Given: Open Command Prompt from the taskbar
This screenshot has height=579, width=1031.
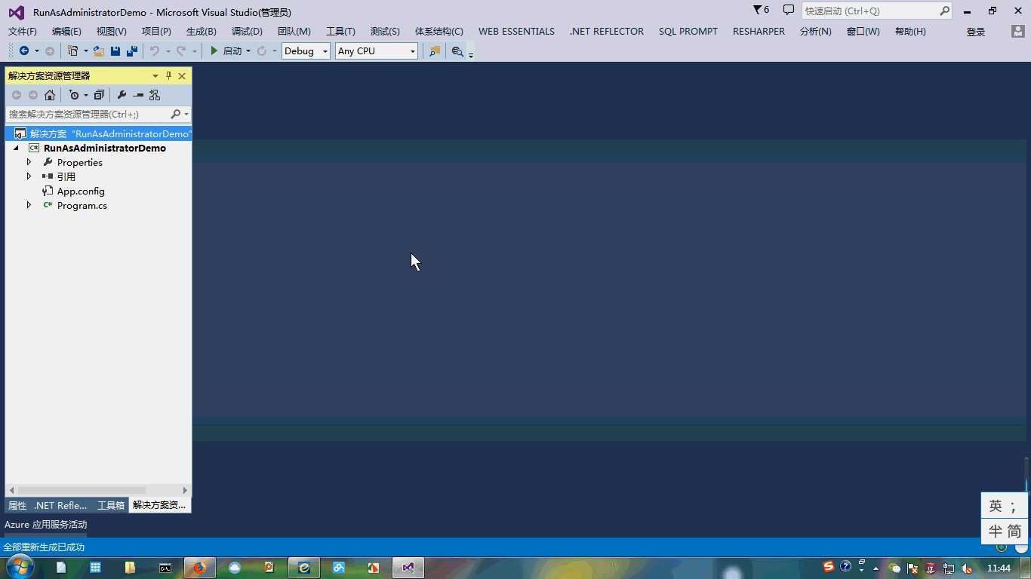Looking at the screenshot, I should [165, 568].
